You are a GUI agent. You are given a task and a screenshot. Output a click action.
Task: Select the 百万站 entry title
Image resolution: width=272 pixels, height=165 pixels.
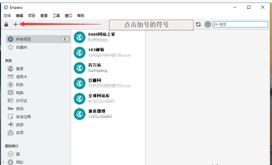coord(95,65)
